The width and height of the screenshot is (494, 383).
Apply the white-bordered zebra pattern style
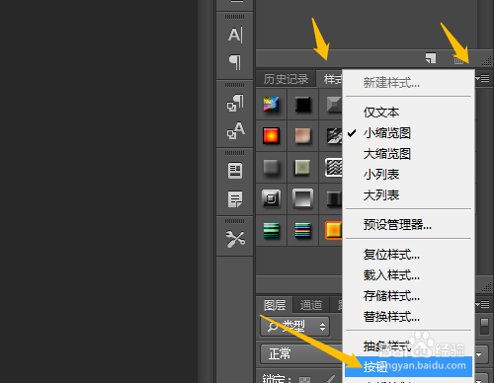click(333, 167)
